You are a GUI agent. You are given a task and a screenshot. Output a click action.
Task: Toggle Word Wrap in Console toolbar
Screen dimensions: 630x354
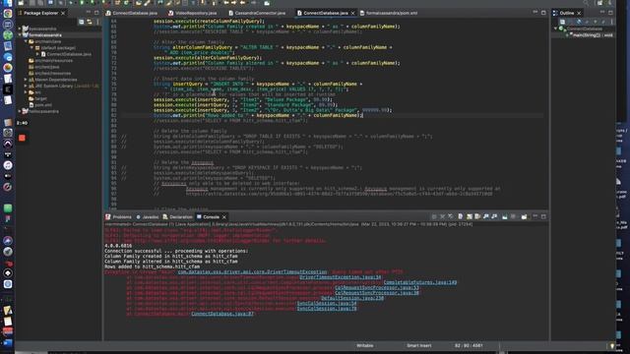click(x=477, y=216)
